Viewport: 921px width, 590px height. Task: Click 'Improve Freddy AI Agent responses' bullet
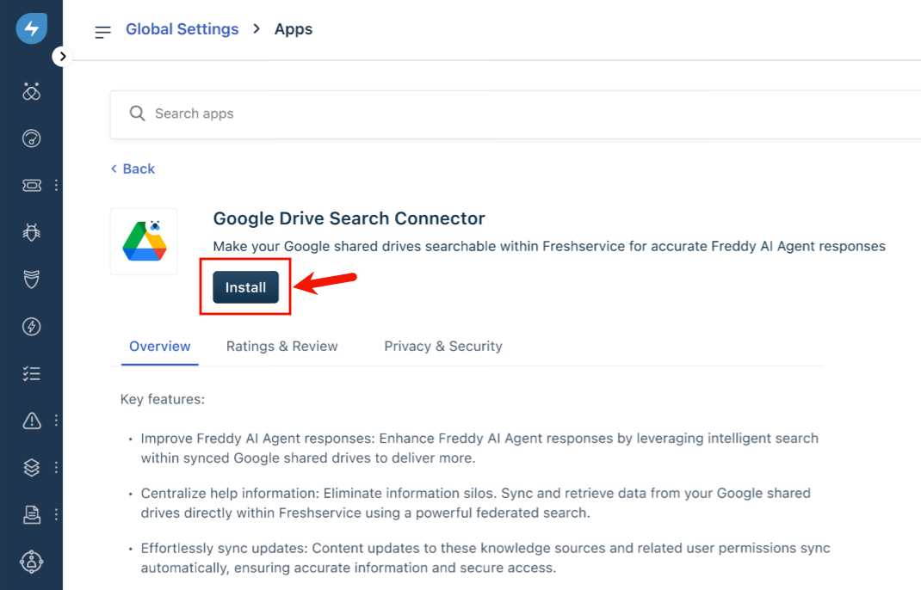point(479,448)
